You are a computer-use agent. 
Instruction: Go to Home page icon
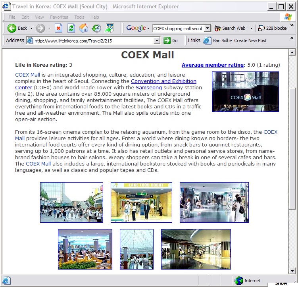coord(84,28)
